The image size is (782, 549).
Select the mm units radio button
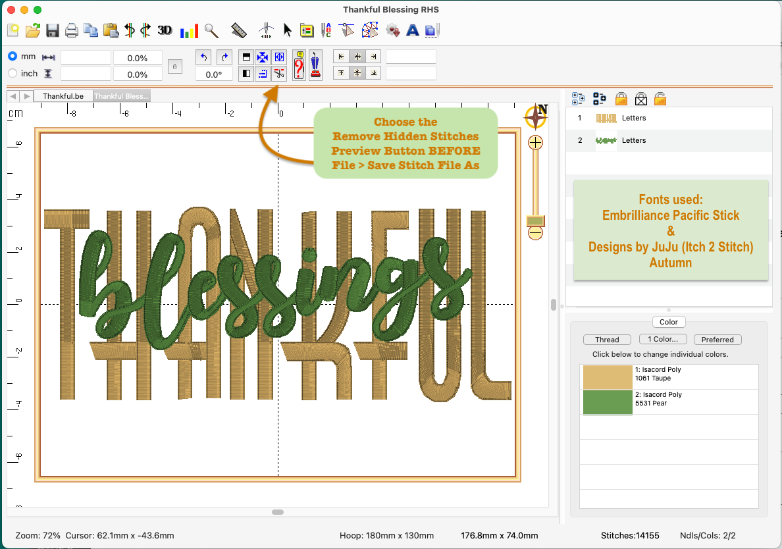[13, 57]
